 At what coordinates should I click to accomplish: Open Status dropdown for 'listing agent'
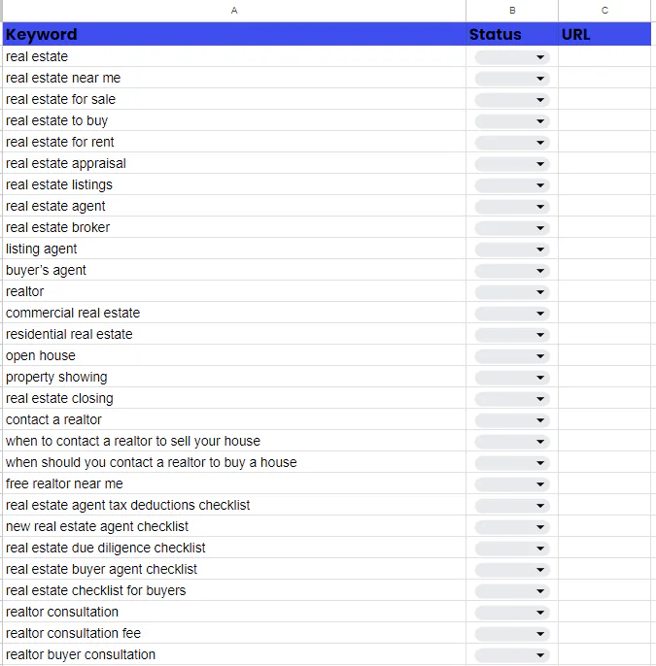click(512, 250)
